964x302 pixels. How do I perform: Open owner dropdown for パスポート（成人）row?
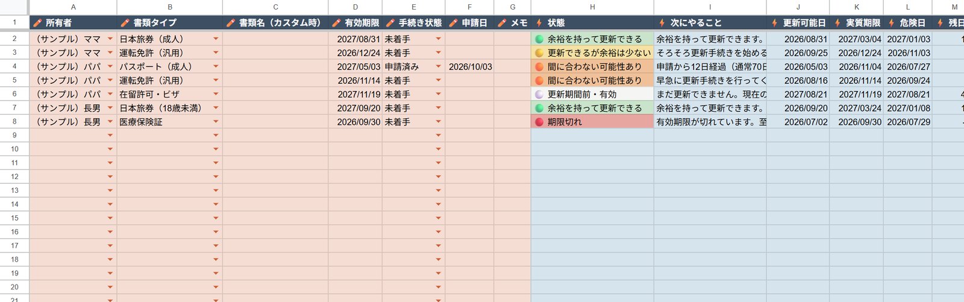coord(110,67)
